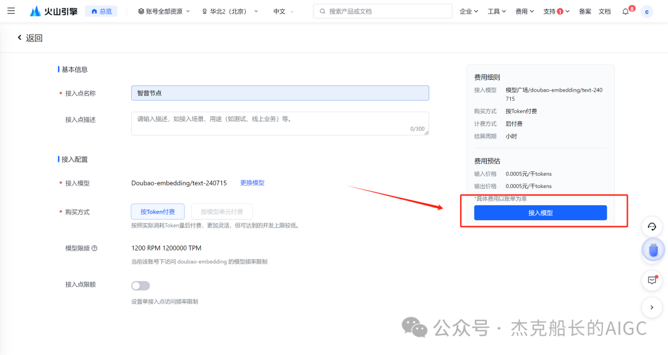
Task: Expand the 账号全部资源 dropdown
Action: 164,12
